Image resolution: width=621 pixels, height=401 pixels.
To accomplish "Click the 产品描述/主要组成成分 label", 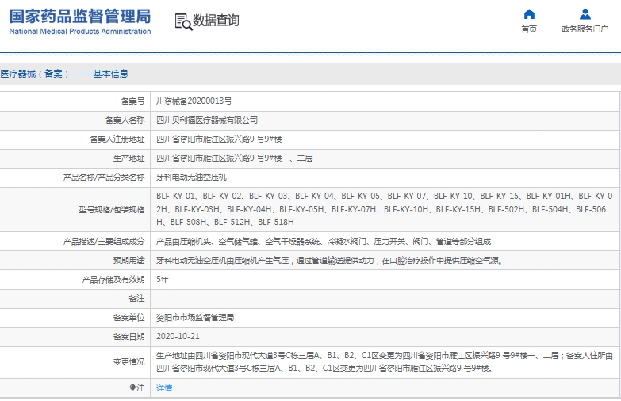I will click(x=104, y=241).
